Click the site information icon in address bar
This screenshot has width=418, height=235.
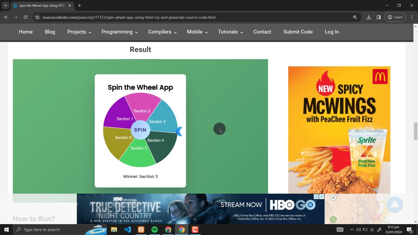(x=37, y=17)
